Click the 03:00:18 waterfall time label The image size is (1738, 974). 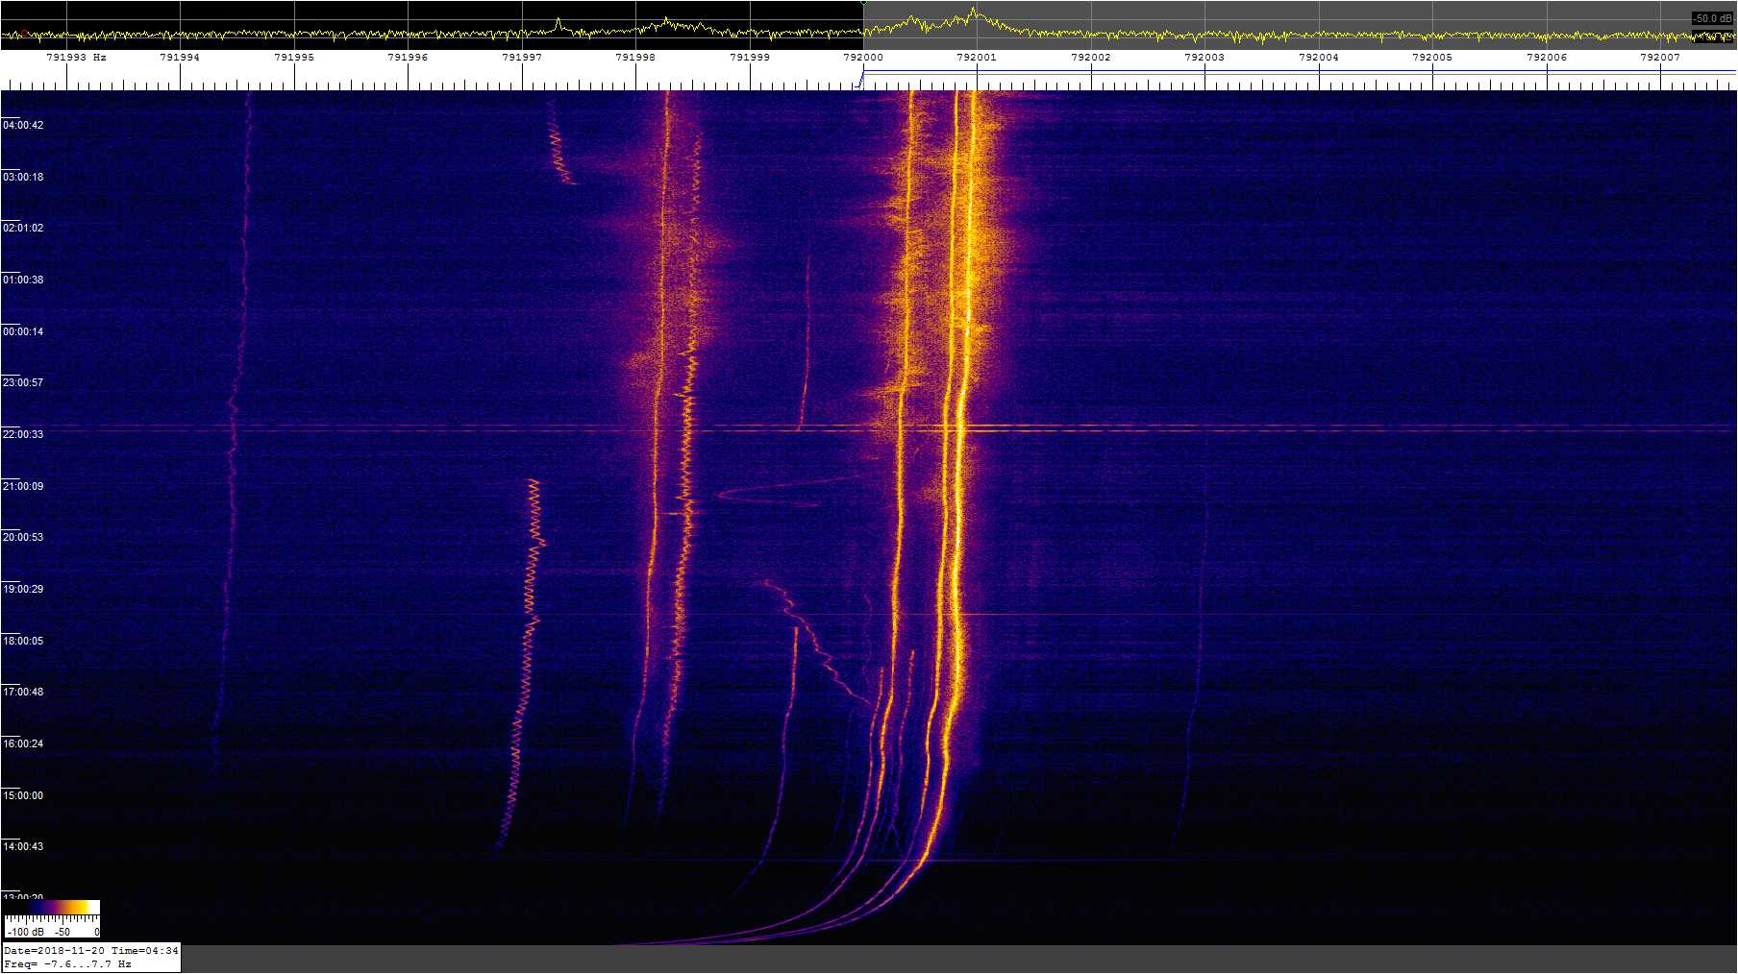tap(23, 178)
